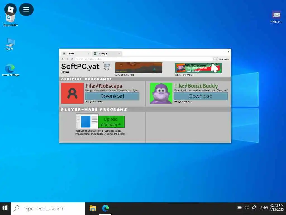Launch Internet Edge from the desktop
286x215 pixels.
tap(10, 70)
